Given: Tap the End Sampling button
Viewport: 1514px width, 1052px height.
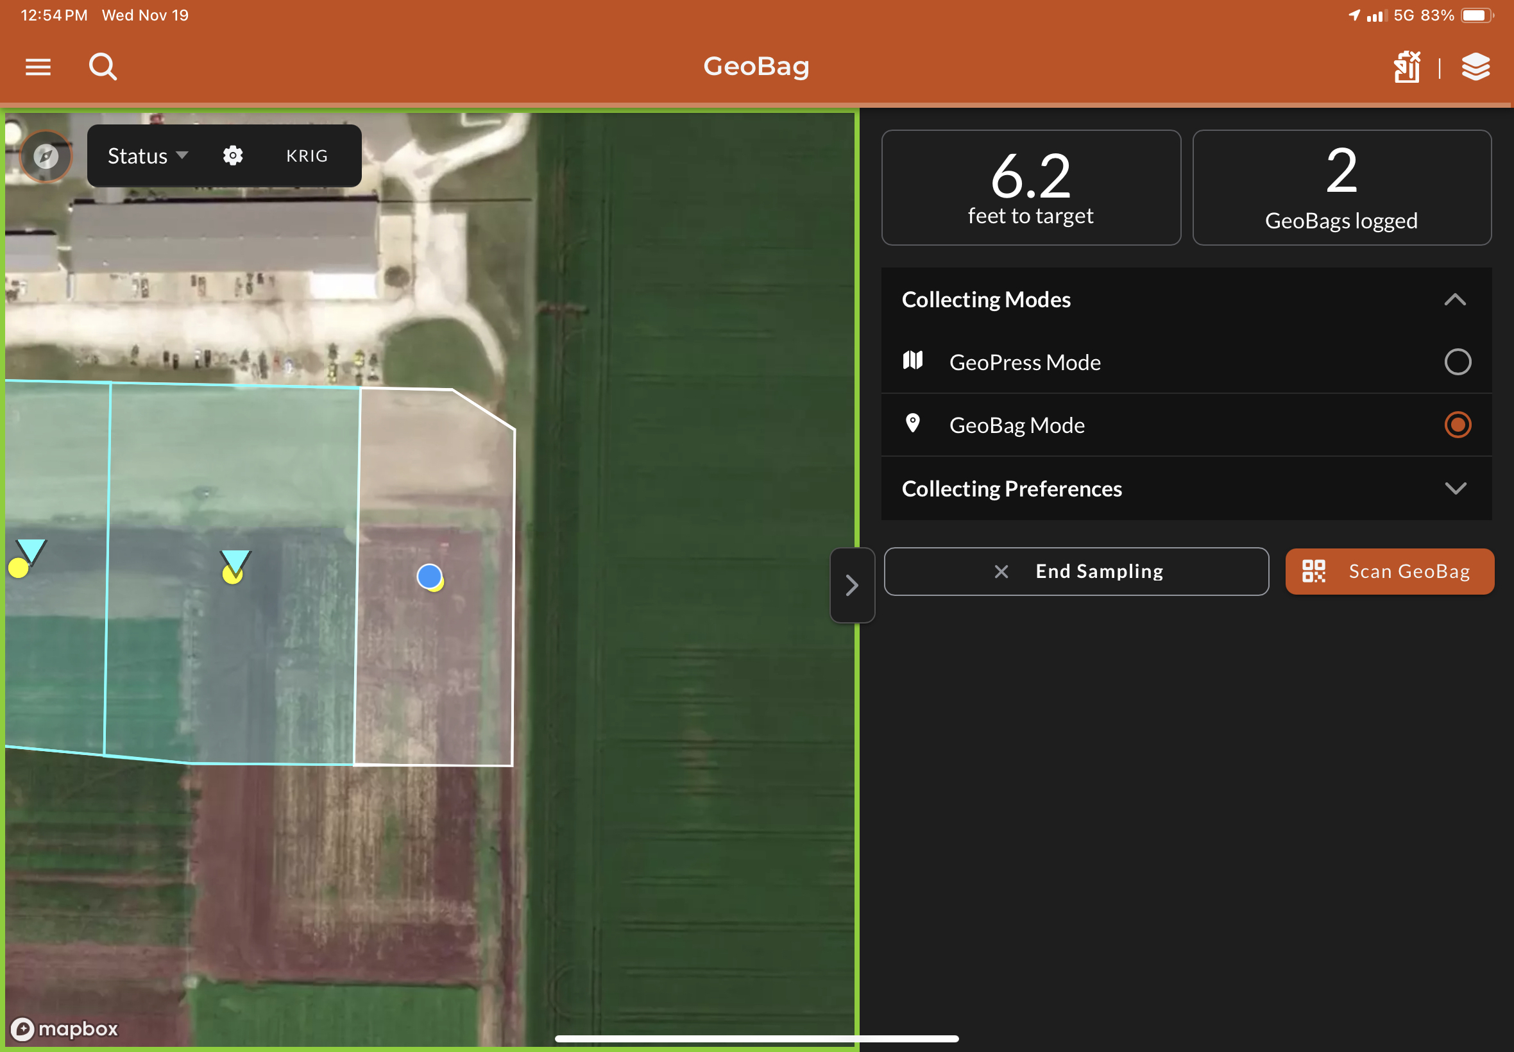Looking at the screenshot, I should point(1076,572).
